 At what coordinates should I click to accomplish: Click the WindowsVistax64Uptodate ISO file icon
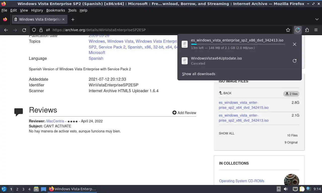[185, 61]
